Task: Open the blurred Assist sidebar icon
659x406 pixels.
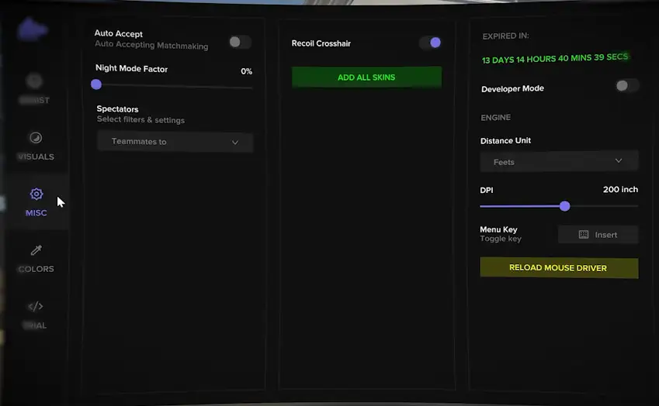Action: [34, 81]
